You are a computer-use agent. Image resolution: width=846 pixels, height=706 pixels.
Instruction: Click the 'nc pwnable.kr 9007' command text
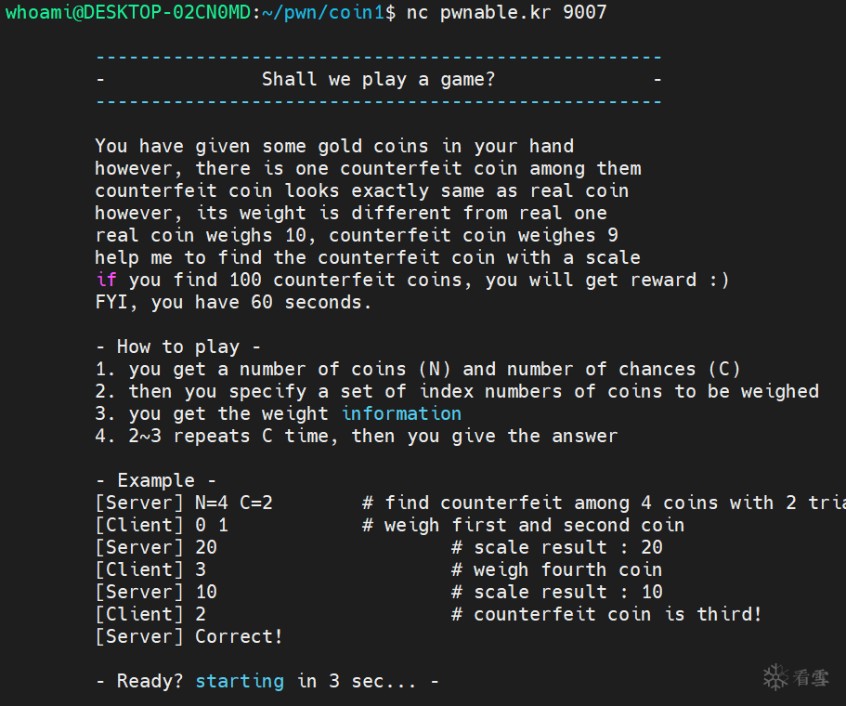[507, 12]
